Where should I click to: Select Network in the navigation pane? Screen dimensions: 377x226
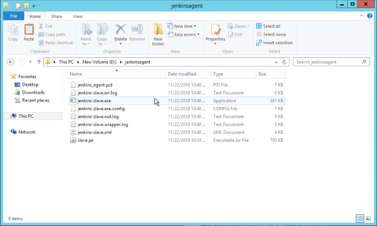(x=23, y=132)
